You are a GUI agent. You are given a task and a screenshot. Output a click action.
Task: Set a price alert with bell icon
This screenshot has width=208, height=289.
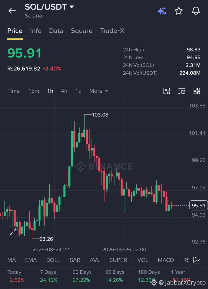(196, 11)
